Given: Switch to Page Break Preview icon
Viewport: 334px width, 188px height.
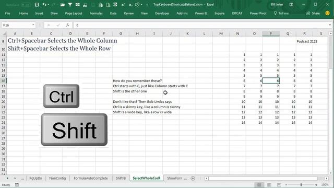Looking at the screenshot, I should (x=279, y=185).
